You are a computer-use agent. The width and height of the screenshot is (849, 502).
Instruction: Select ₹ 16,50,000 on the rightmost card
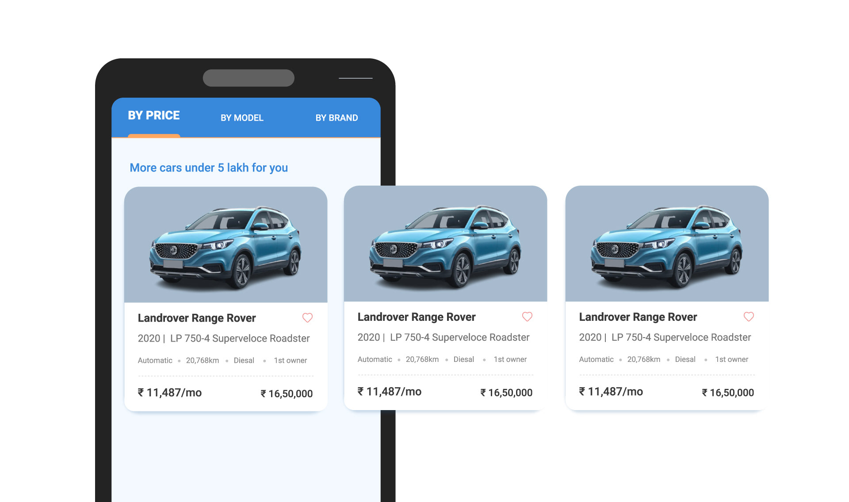(x=728, y=393)
